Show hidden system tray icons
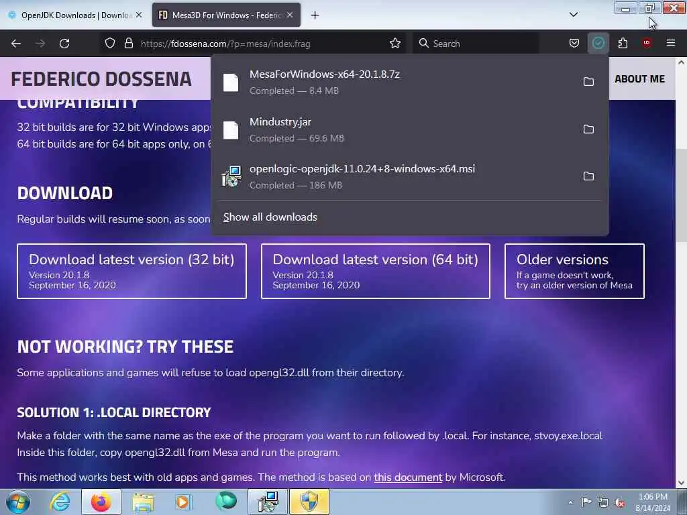This screenshot has width=687, height=515. pyautogui.click(x=570, y=502)
